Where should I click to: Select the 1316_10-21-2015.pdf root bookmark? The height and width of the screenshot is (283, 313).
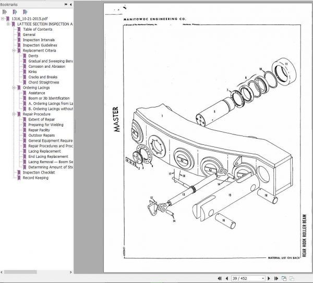30,19
